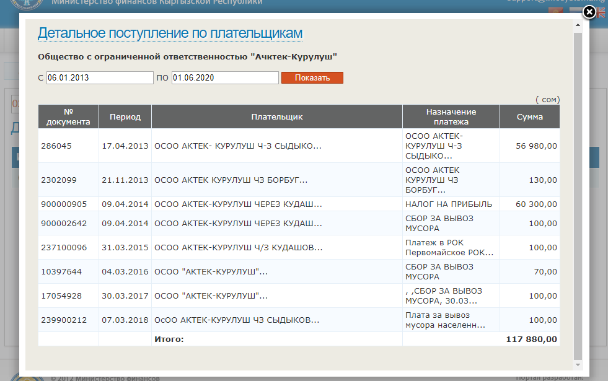Image resolution: width=608 pixels, height=381 pixels.
Task: Select the НАЛОГ НА ПРИБЫЛЬ payment cell
Action: (x=449, y=204)
